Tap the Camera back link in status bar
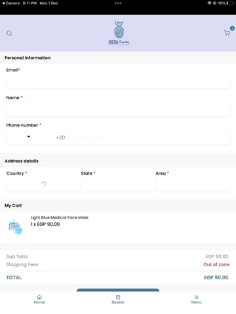Image resolution: width=236 pixels, height=314 pixels. click(x=11, y=3)
